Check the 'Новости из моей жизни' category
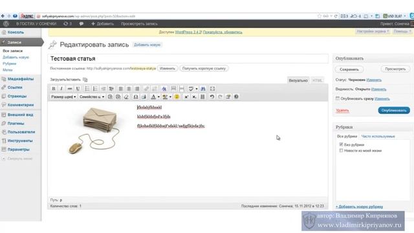414x233 pixels. tap(341, 150)
